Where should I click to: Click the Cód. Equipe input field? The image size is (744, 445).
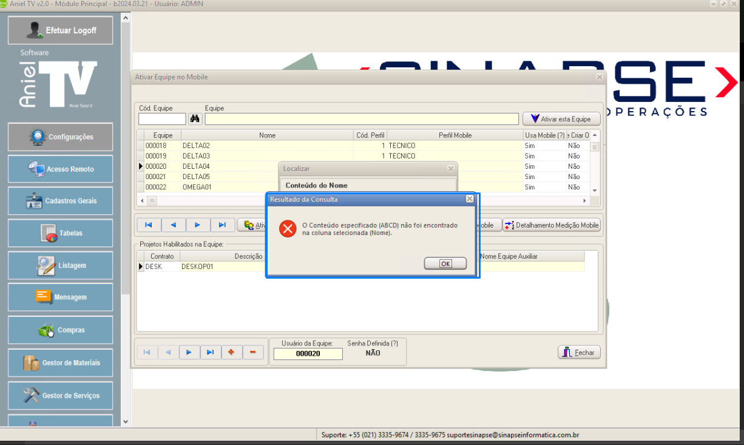pos(162,119)
